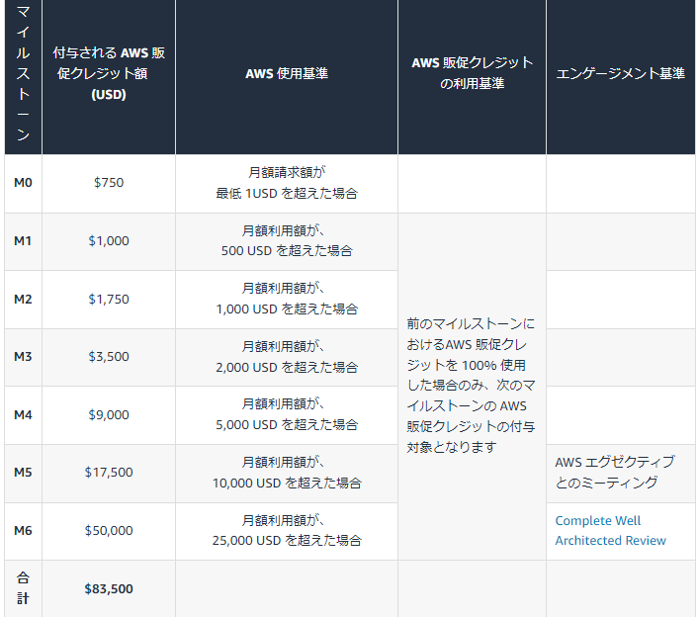Viewport: 699px width, 617px height.
Task: Click the $3,500 credit amount
Action: pos(109,357)
